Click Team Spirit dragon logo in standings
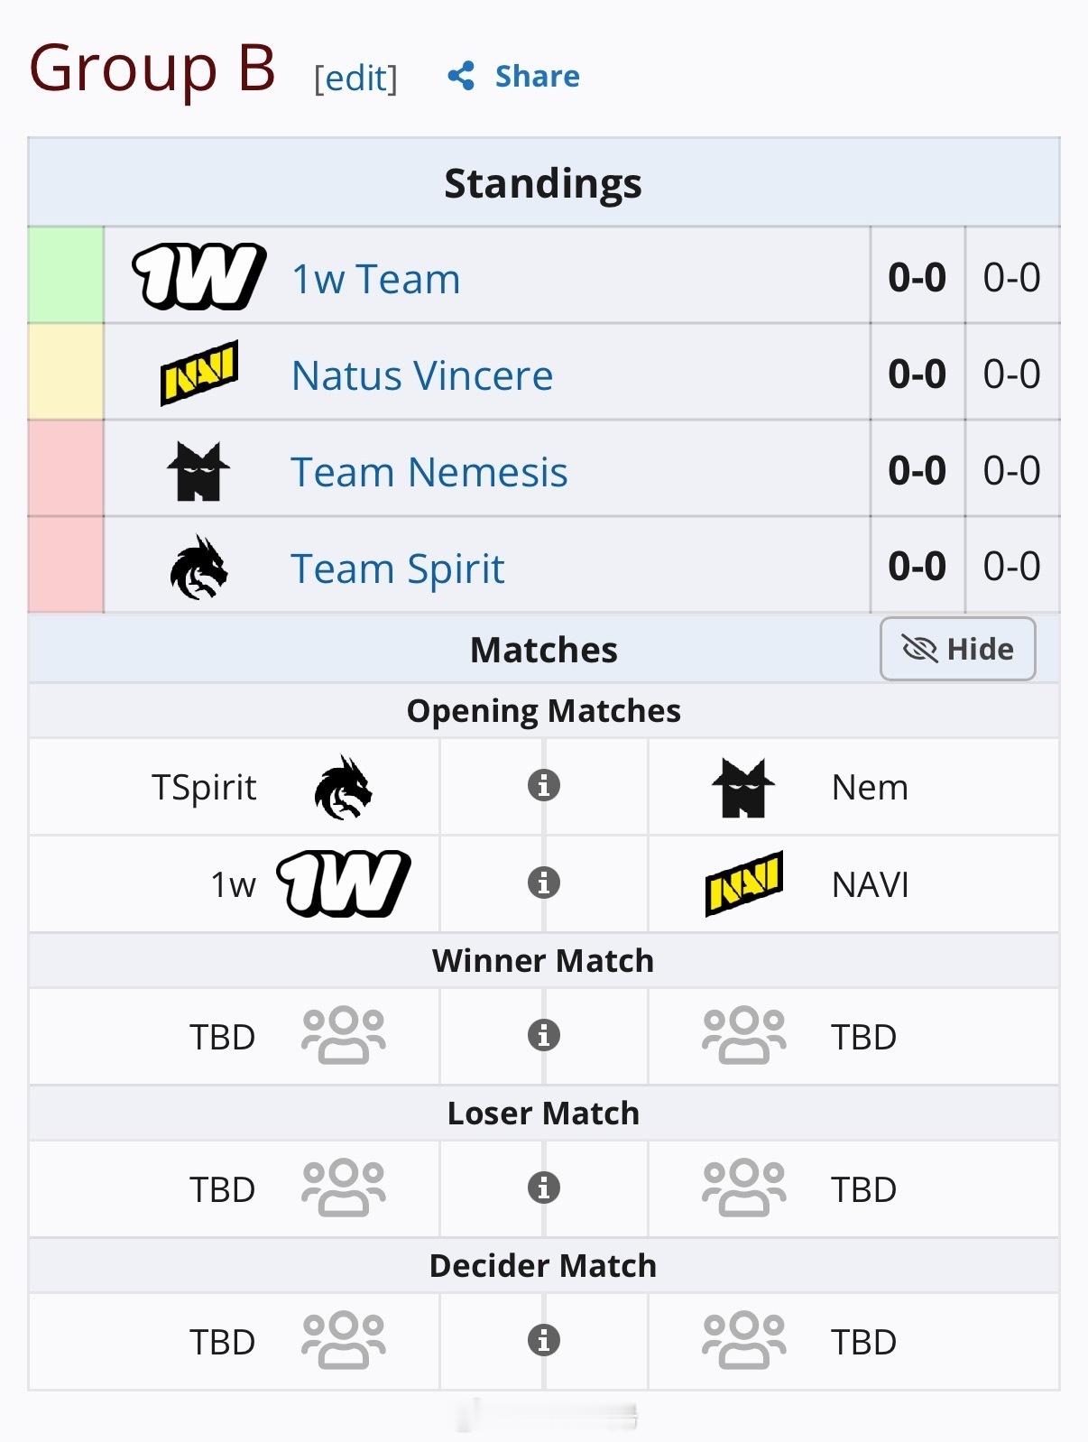 [198, 568]
